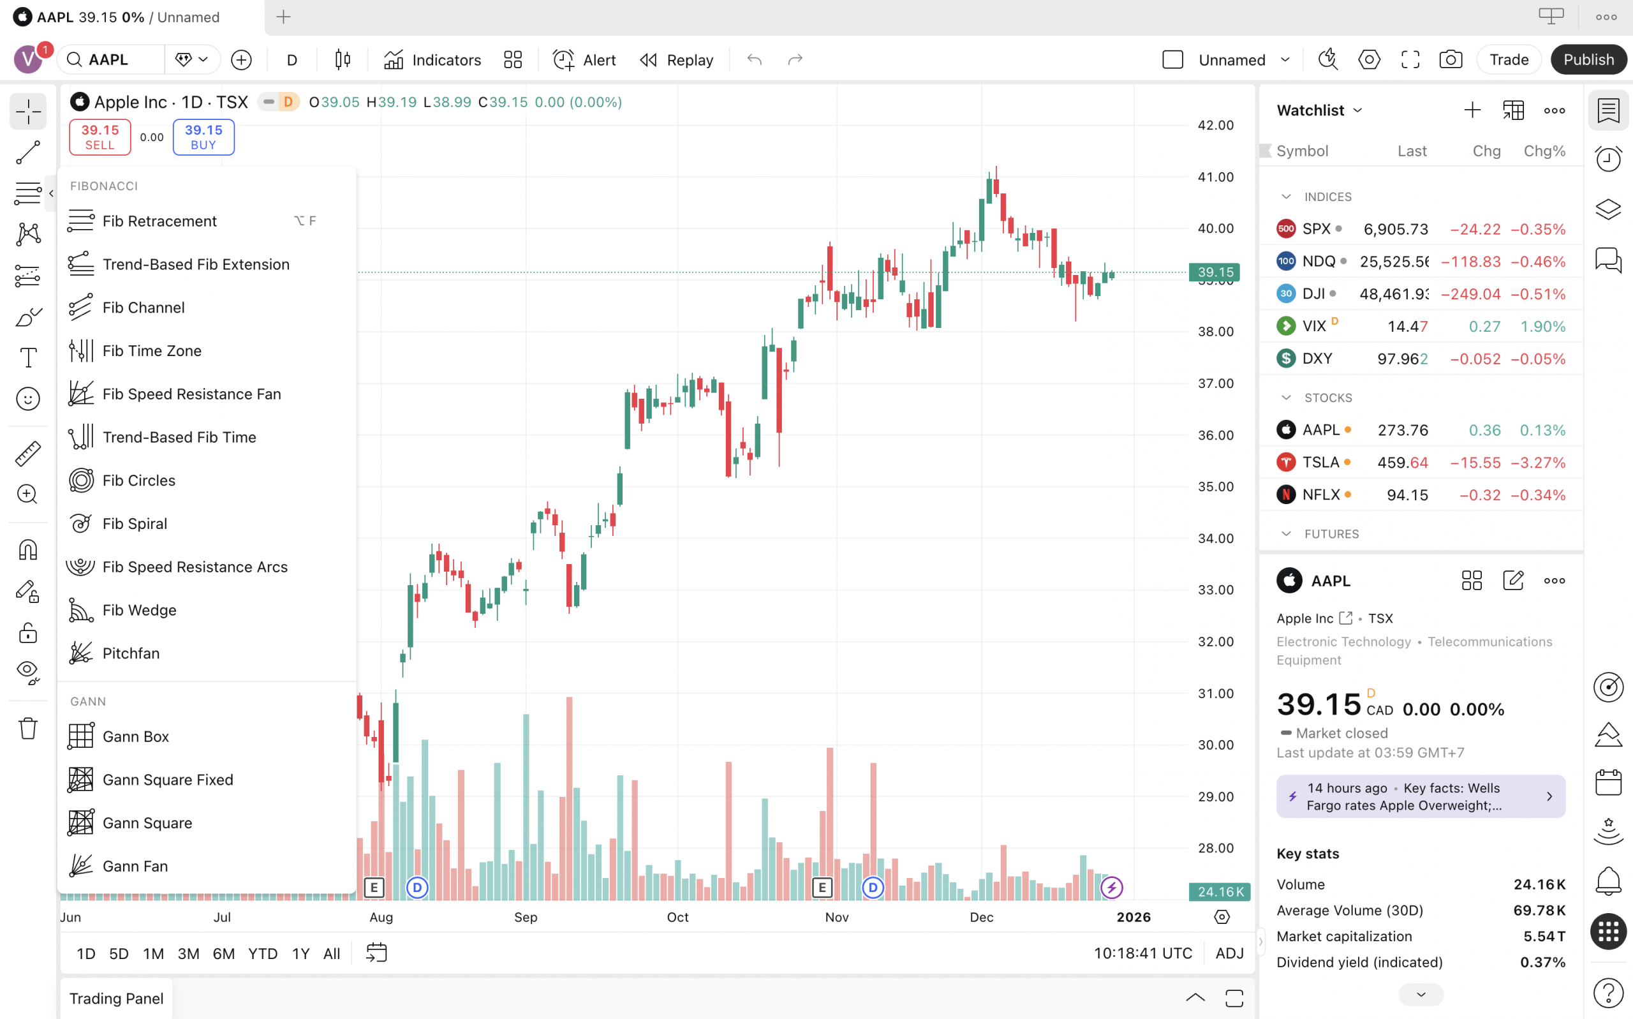Select the measure tool

(27, 453)
